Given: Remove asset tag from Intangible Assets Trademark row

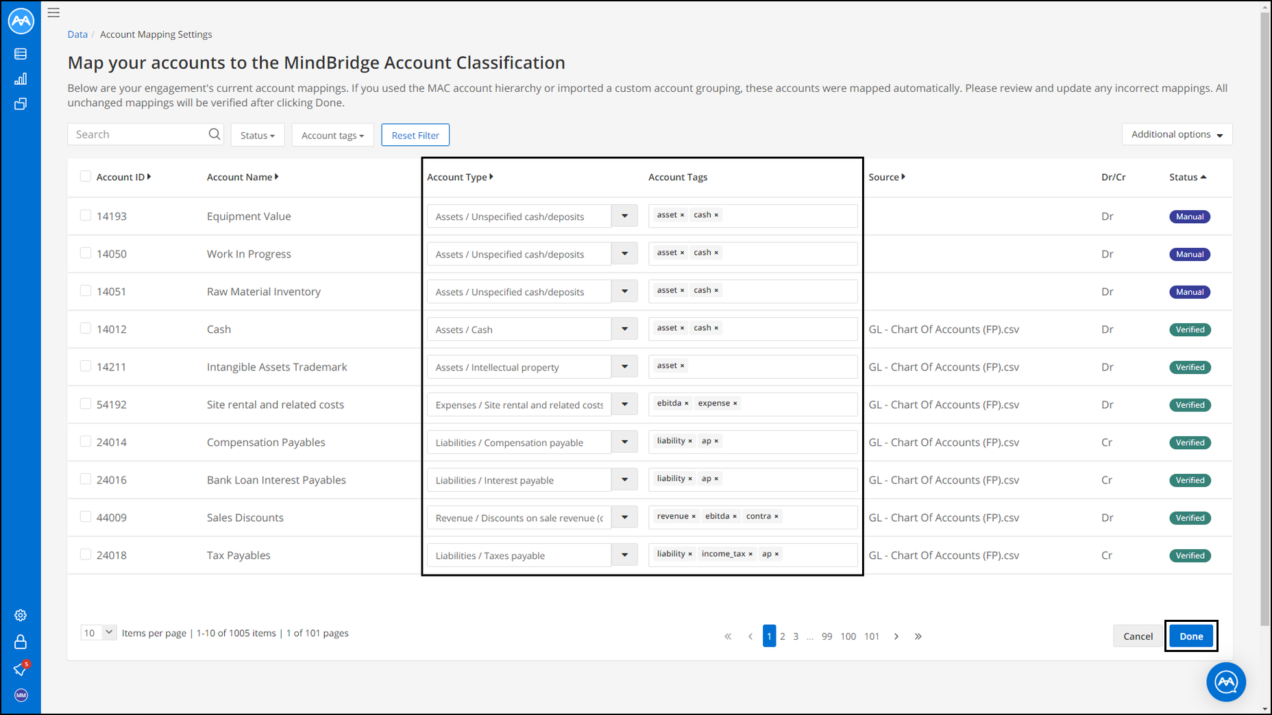Looking at the screenshot, I should 682,366.
